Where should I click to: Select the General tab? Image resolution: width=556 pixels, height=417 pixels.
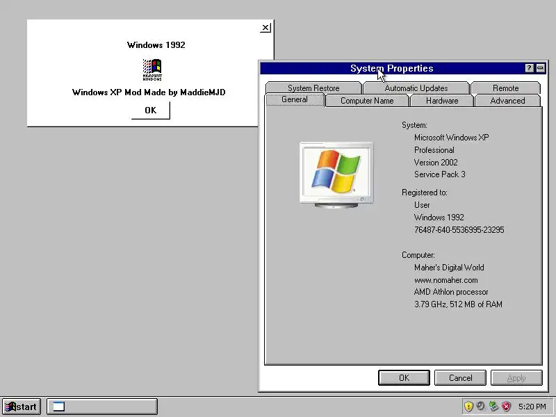295,99
